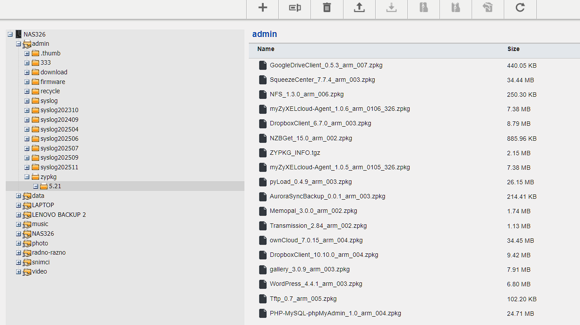580x325 pixels.
Task: Click the download arrow icon
Action: pos(392,7)
